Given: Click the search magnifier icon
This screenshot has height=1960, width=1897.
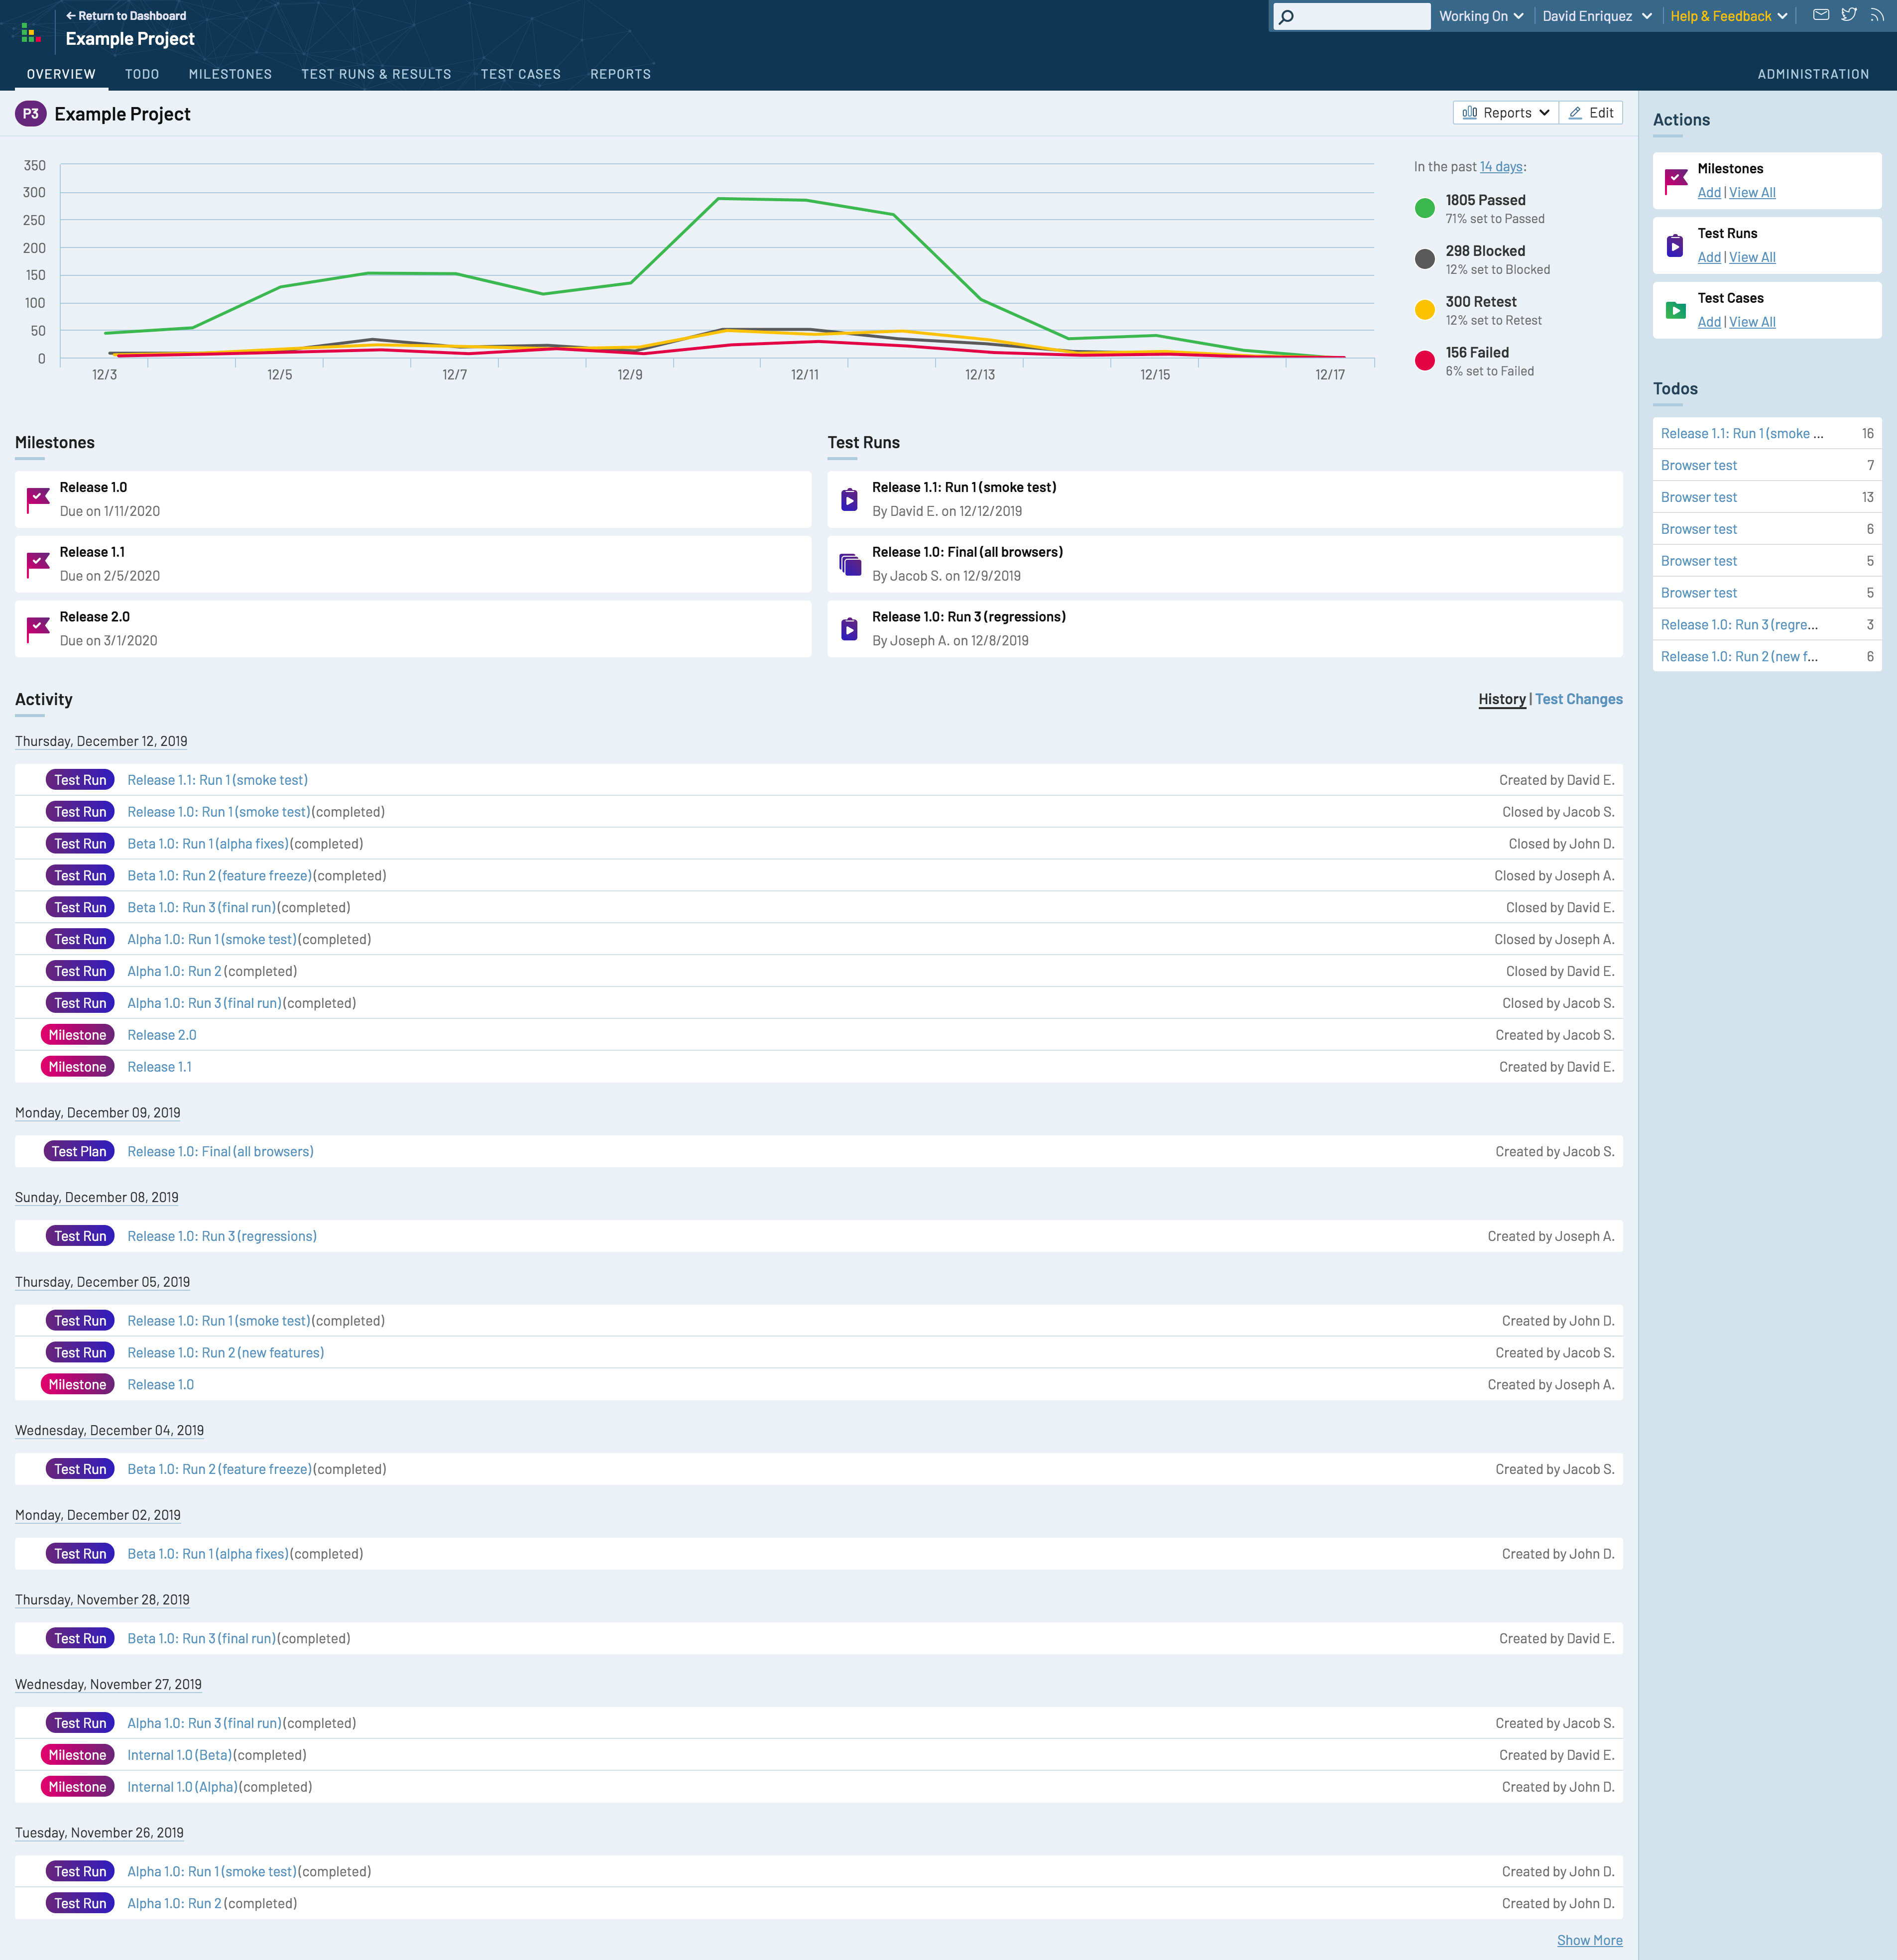Looking at the screenshot, I should tap(1287, 16).
